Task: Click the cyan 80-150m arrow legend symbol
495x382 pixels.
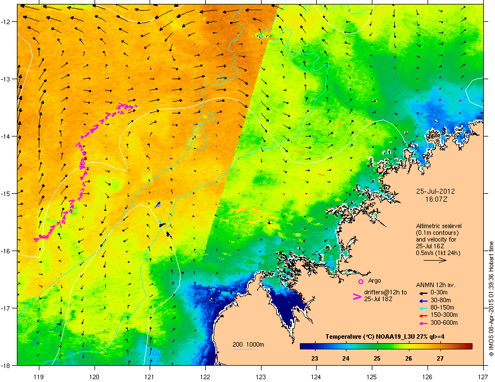Action: tap(423, 308)
